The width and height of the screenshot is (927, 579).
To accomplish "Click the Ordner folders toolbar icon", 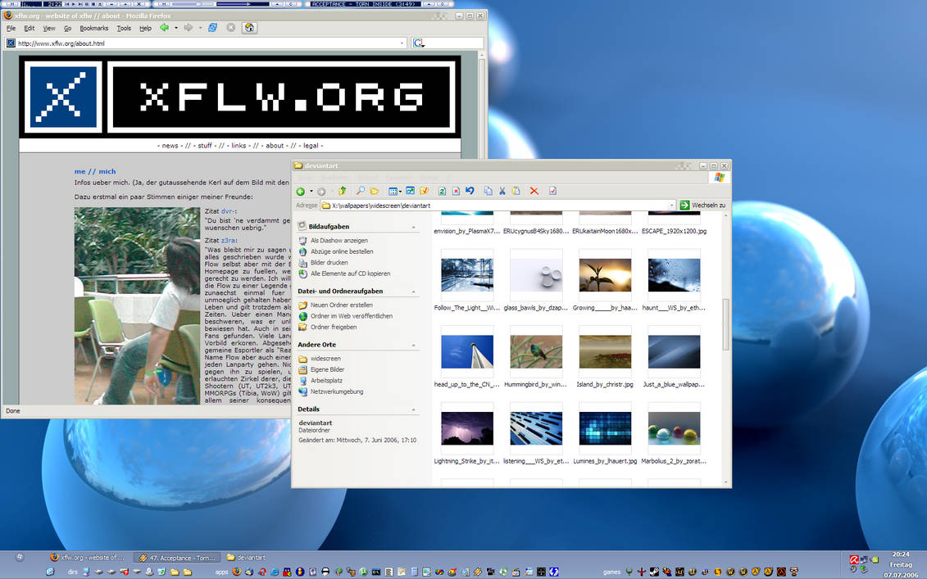I will 374,190.
